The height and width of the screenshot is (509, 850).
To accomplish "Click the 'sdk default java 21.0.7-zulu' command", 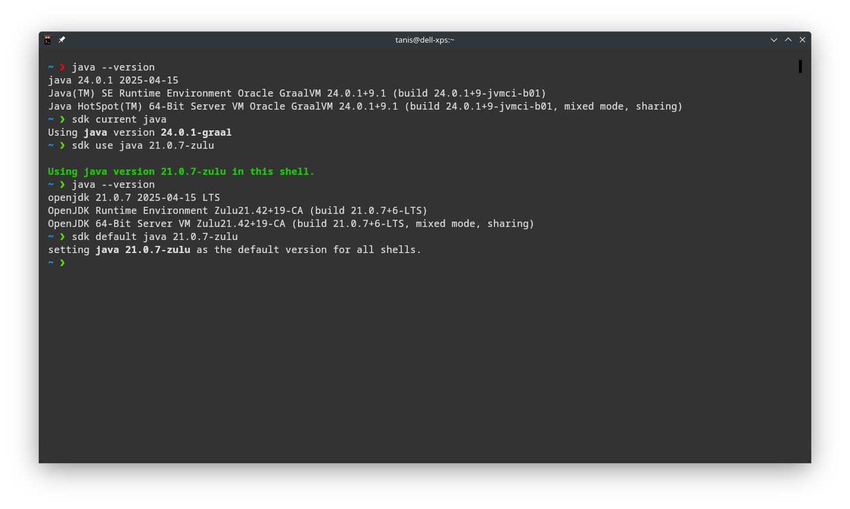I will [155, 237].
